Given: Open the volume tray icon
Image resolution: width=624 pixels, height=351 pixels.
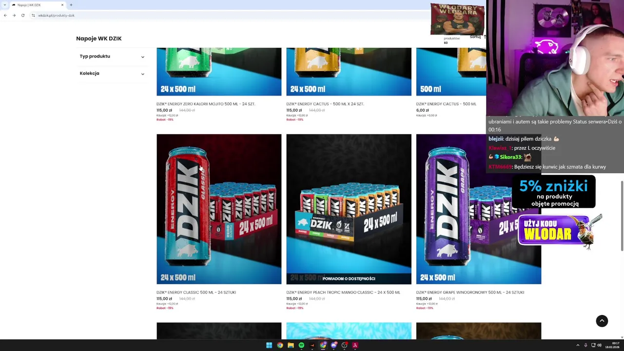Looking at the screenshot, I should (599, 345).
